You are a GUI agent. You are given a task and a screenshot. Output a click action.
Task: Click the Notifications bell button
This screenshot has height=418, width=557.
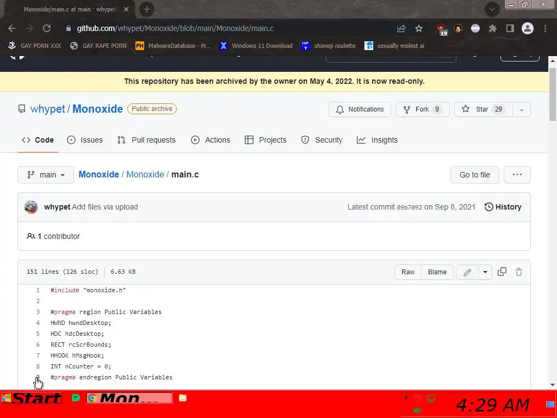click(360, 109)
